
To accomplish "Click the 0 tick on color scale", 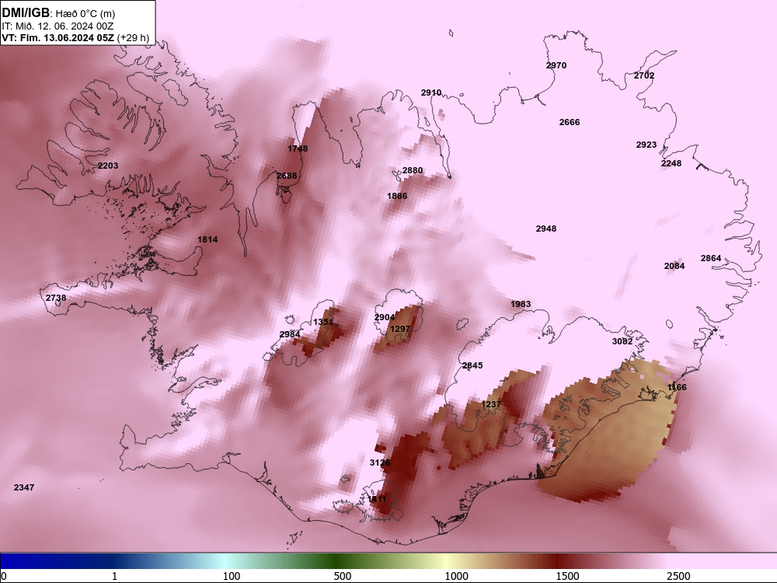I will [x=3, y=576].
